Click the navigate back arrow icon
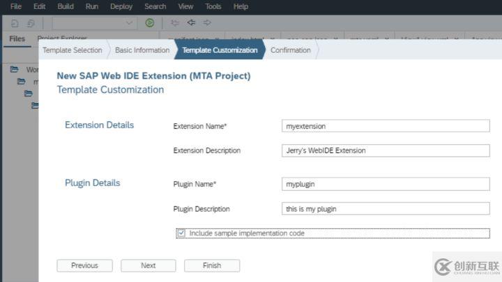502x282 pixels. pyautogui.click(x=190, y=22)
